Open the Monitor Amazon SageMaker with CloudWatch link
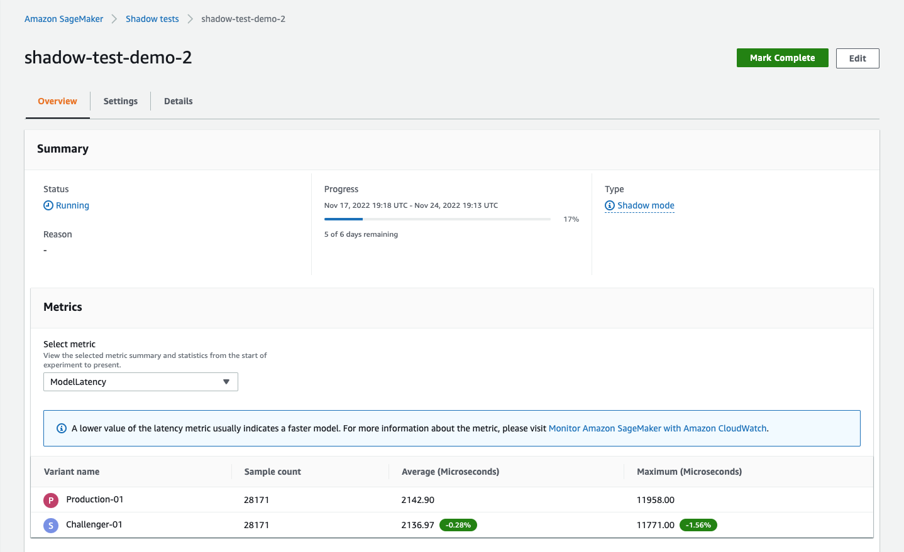The height and width of the screenshot is (552, 904). point(658,428)
